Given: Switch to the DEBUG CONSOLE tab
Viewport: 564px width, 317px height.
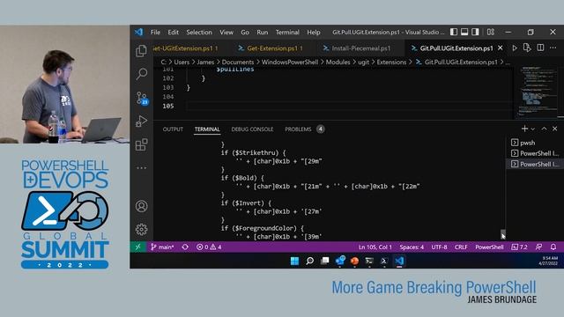Looking at the screenshot, I should coord(252,129).
